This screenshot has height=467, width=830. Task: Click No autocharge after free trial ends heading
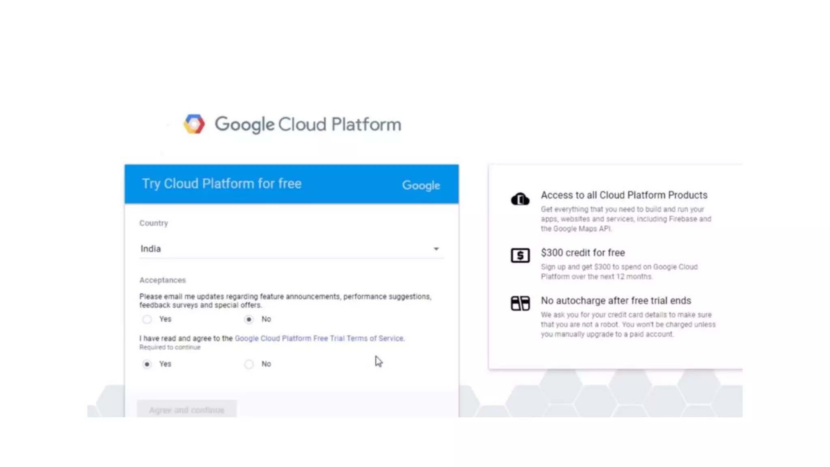[x=616, y=301]
